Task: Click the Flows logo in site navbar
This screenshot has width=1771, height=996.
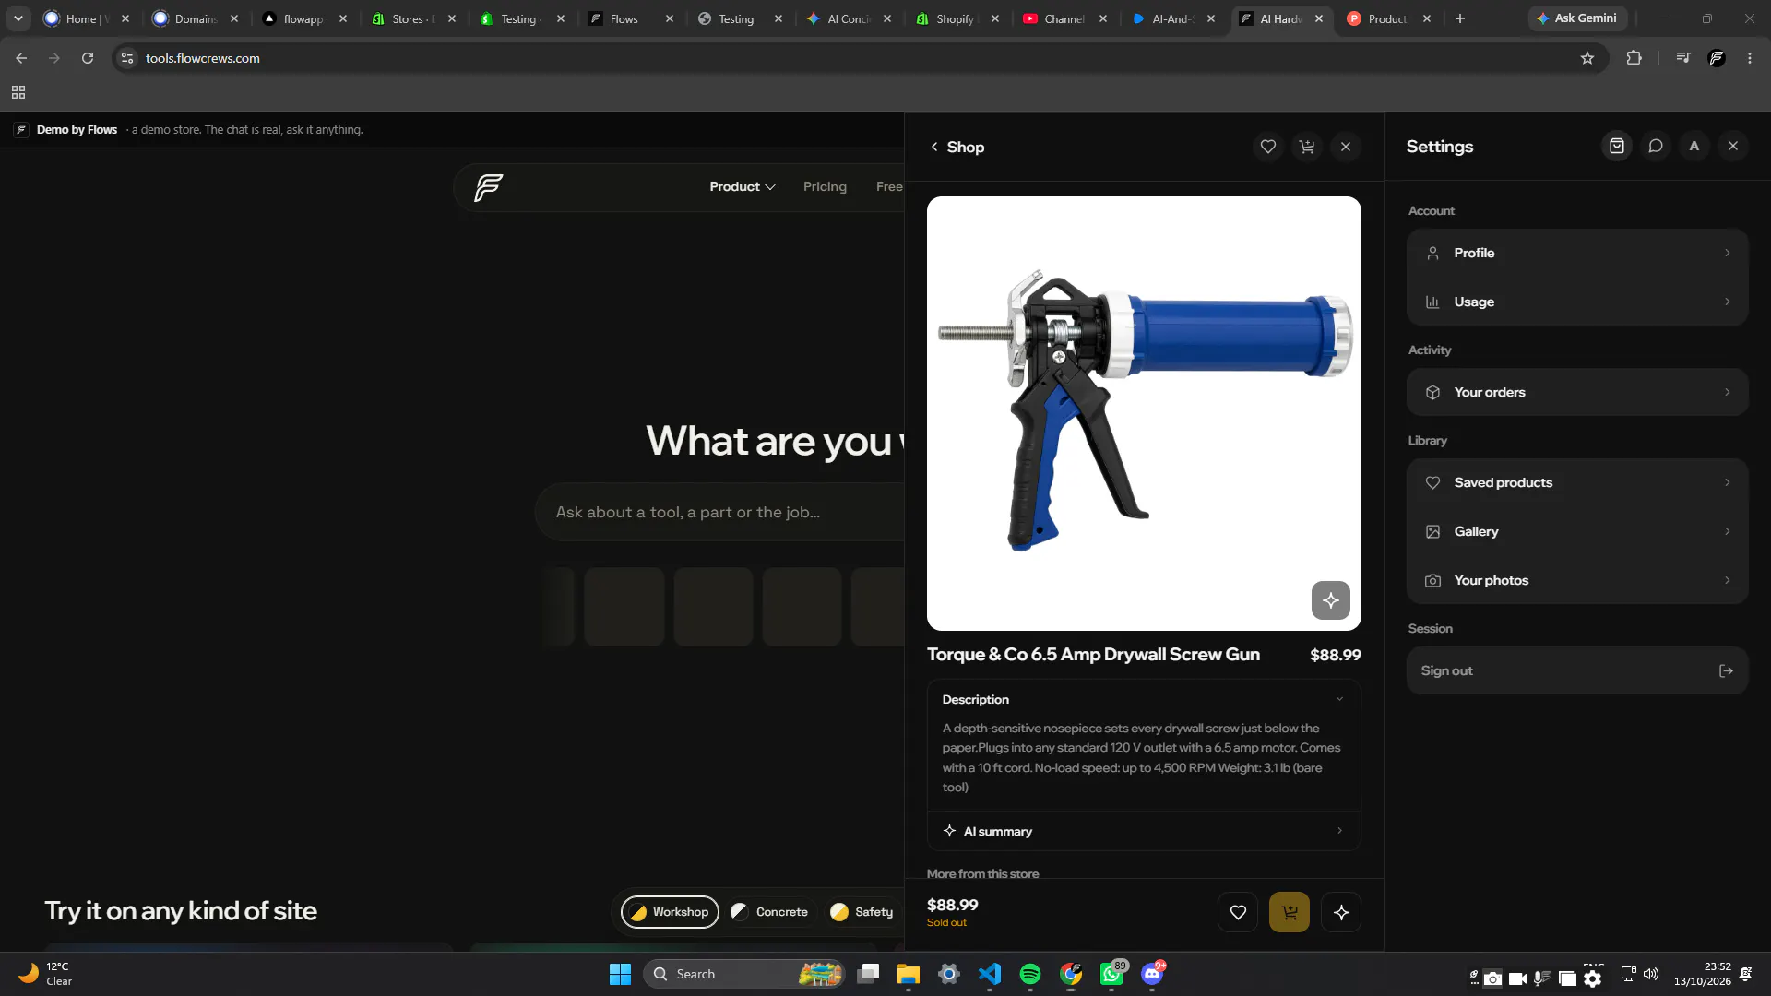Action: point(489,187)
